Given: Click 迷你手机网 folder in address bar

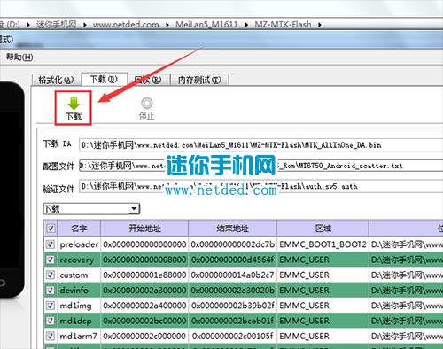Looking at the screenshot, I should [x=57, y=24].
